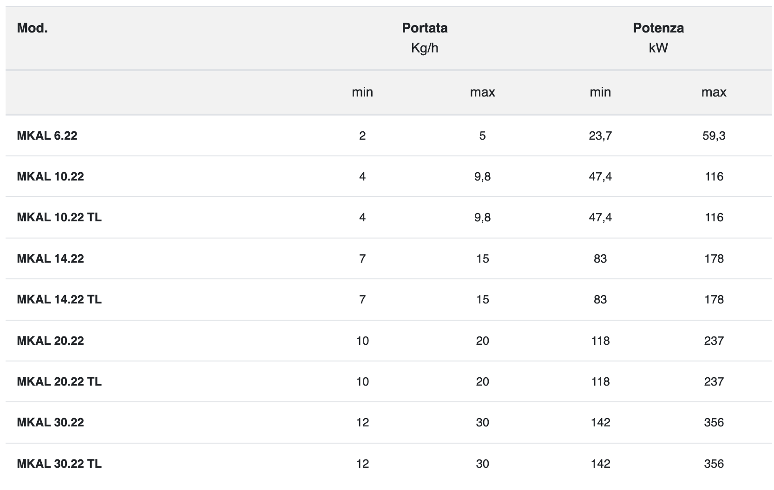The width and height of the screenshot is (774, 490).
Task: Click the MKAL 14.22 TL model name
Action: tap(59, 299)
